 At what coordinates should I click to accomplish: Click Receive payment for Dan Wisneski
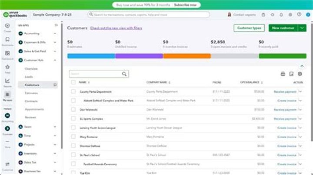pyautogui.click(x=285, y=110)
